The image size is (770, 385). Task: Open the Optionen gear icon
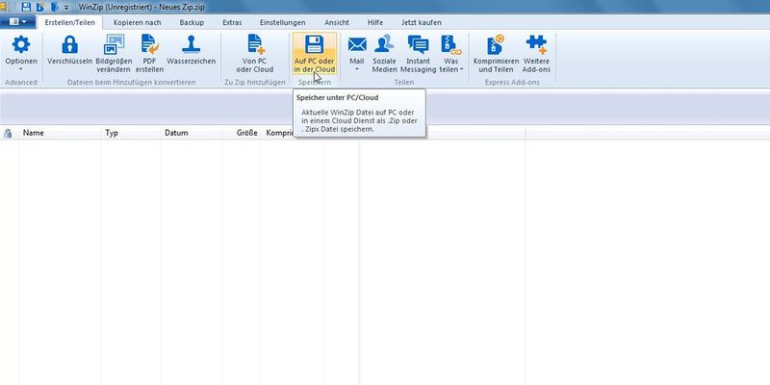pyautogui.click(x=20, y=44)
